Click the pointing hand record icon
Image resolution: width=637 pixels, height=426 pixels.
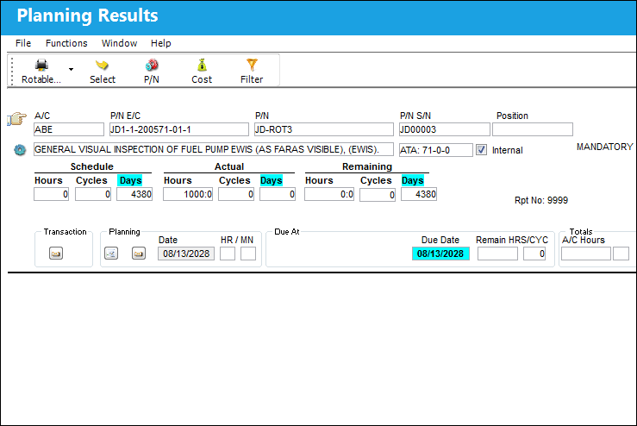[x=16, y=119]
